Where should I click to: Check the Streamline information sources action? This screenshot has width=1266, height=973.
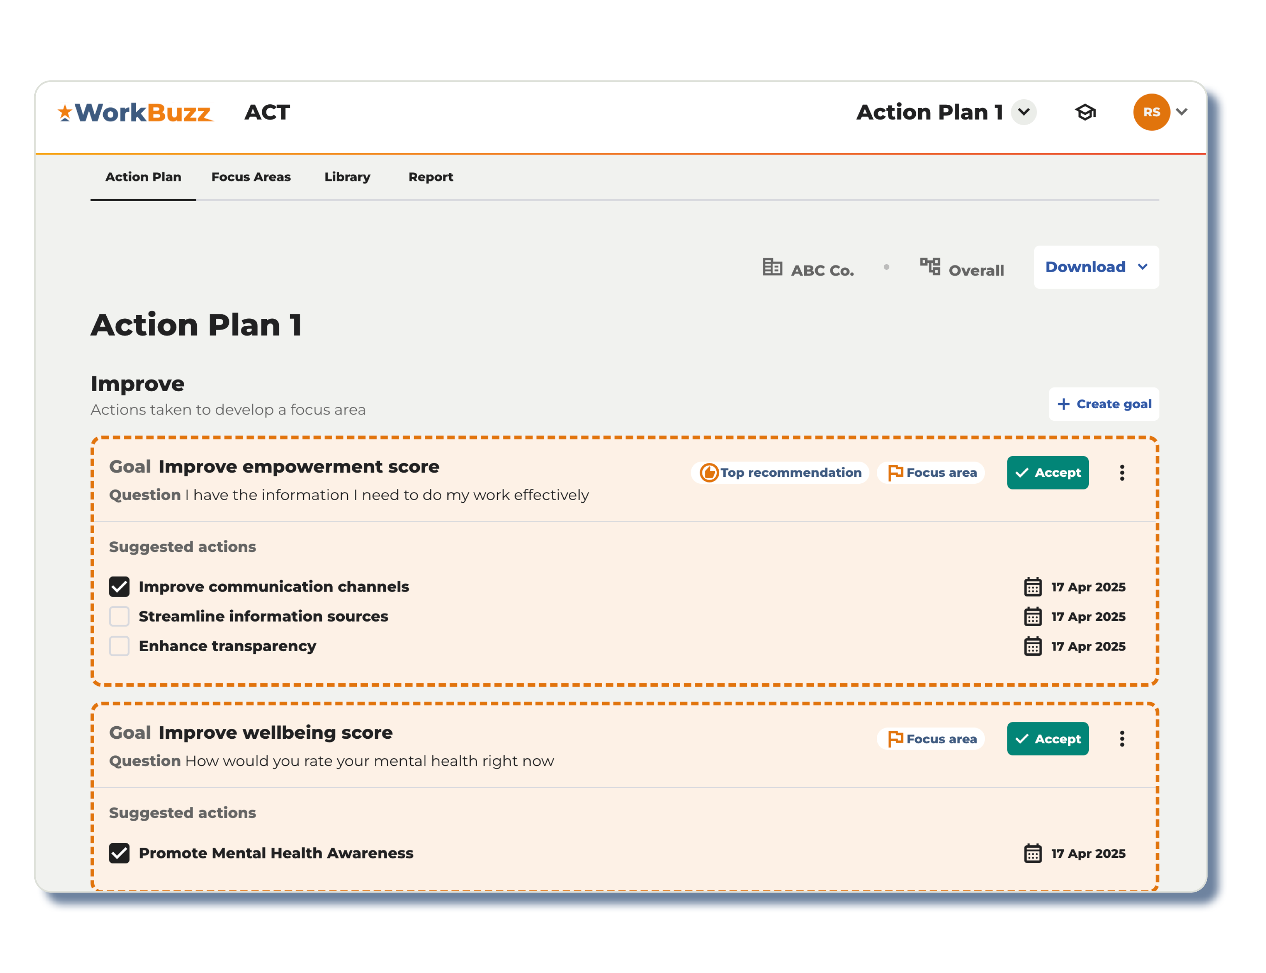click(119, 616)
